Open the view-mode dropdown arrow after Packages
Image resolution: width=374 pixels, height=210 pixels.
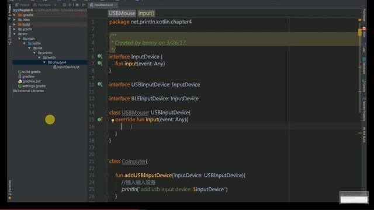56,5
